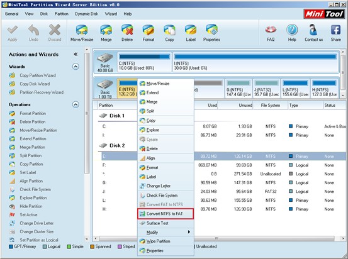Open the Disk menu

pos(44,14)
